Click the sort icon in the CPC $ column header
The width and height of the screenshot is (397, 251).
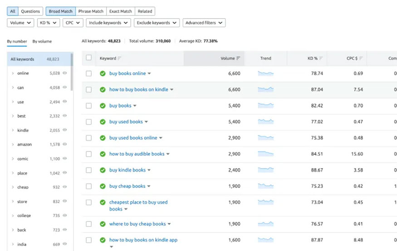361,58
